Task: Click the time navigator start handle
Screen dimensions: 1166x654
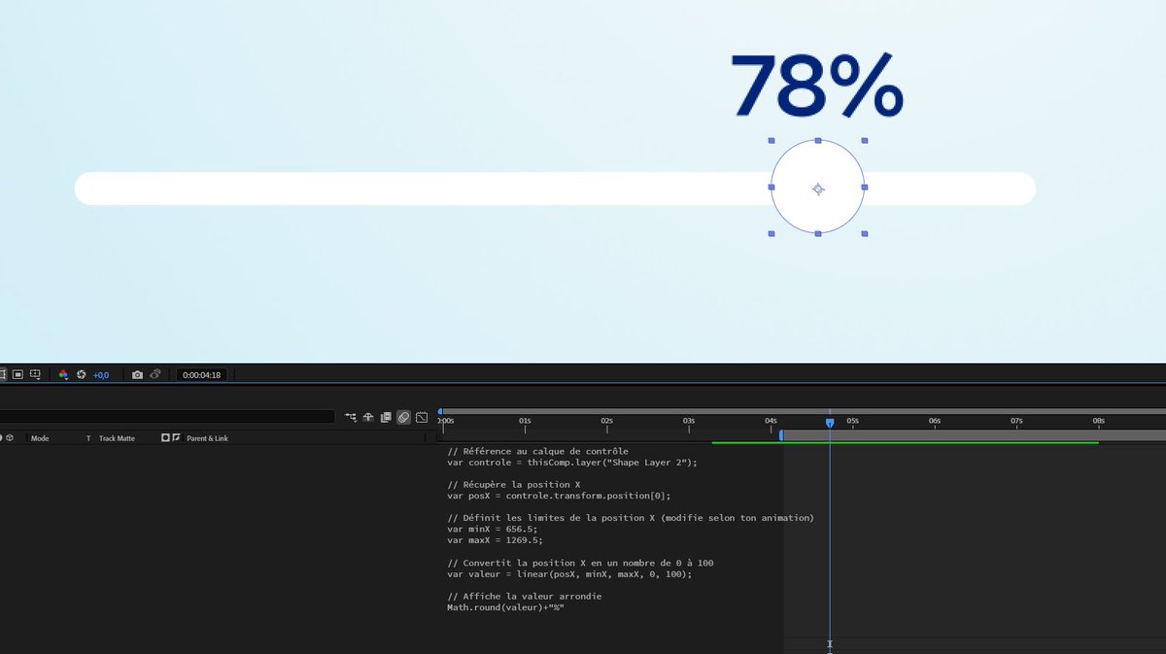Action: (440, 412)
